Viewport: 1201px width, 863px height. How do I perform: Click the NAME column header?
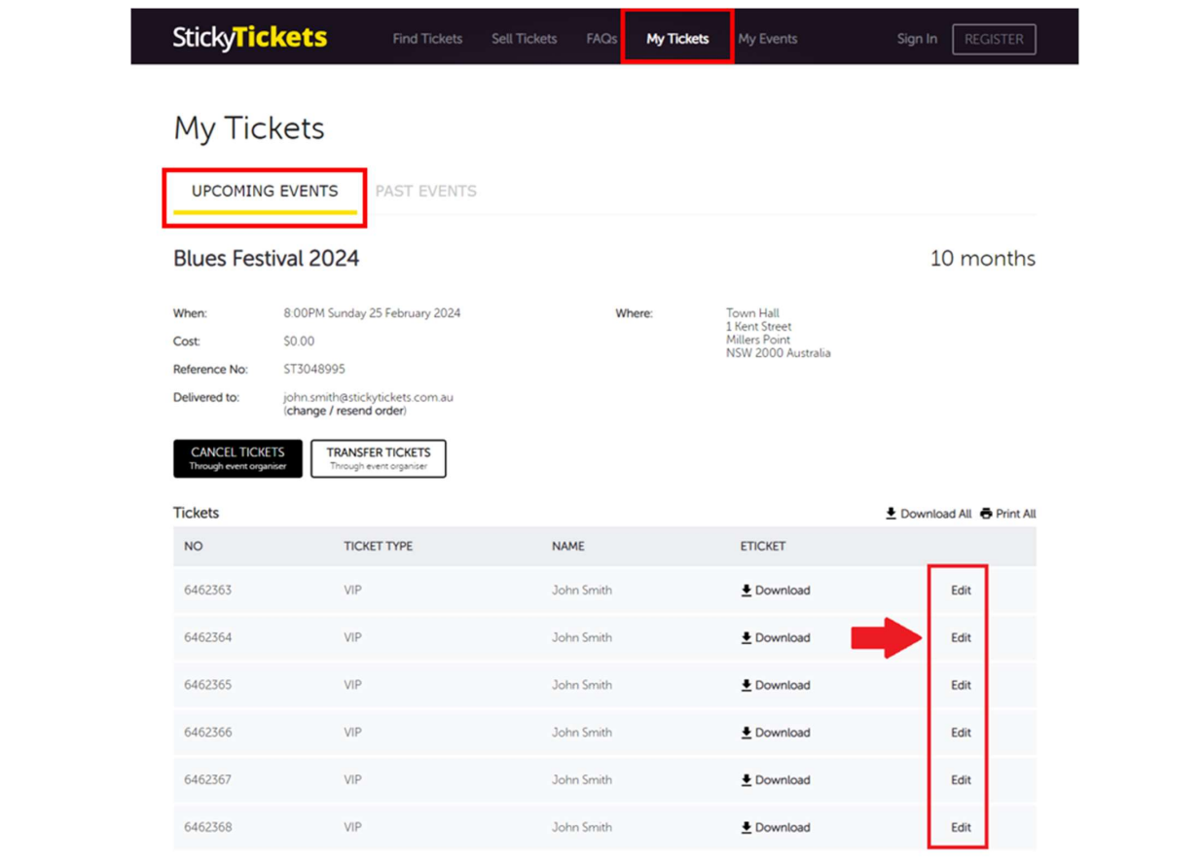click(x=568, y=547)
